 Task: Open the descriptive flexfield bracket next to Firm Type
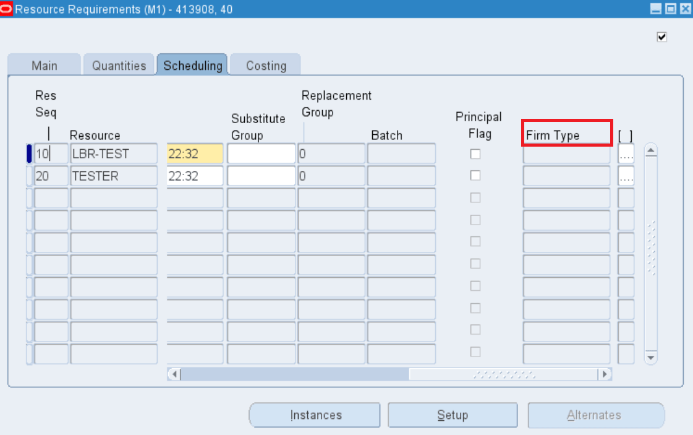pos(626,136)
